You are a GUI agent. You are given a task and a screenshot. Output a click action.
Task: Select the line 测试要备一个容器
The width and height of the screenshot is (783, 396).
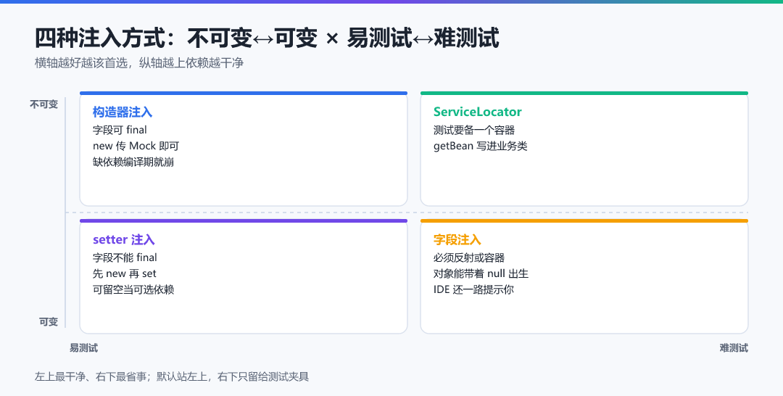tap(474, 130)
